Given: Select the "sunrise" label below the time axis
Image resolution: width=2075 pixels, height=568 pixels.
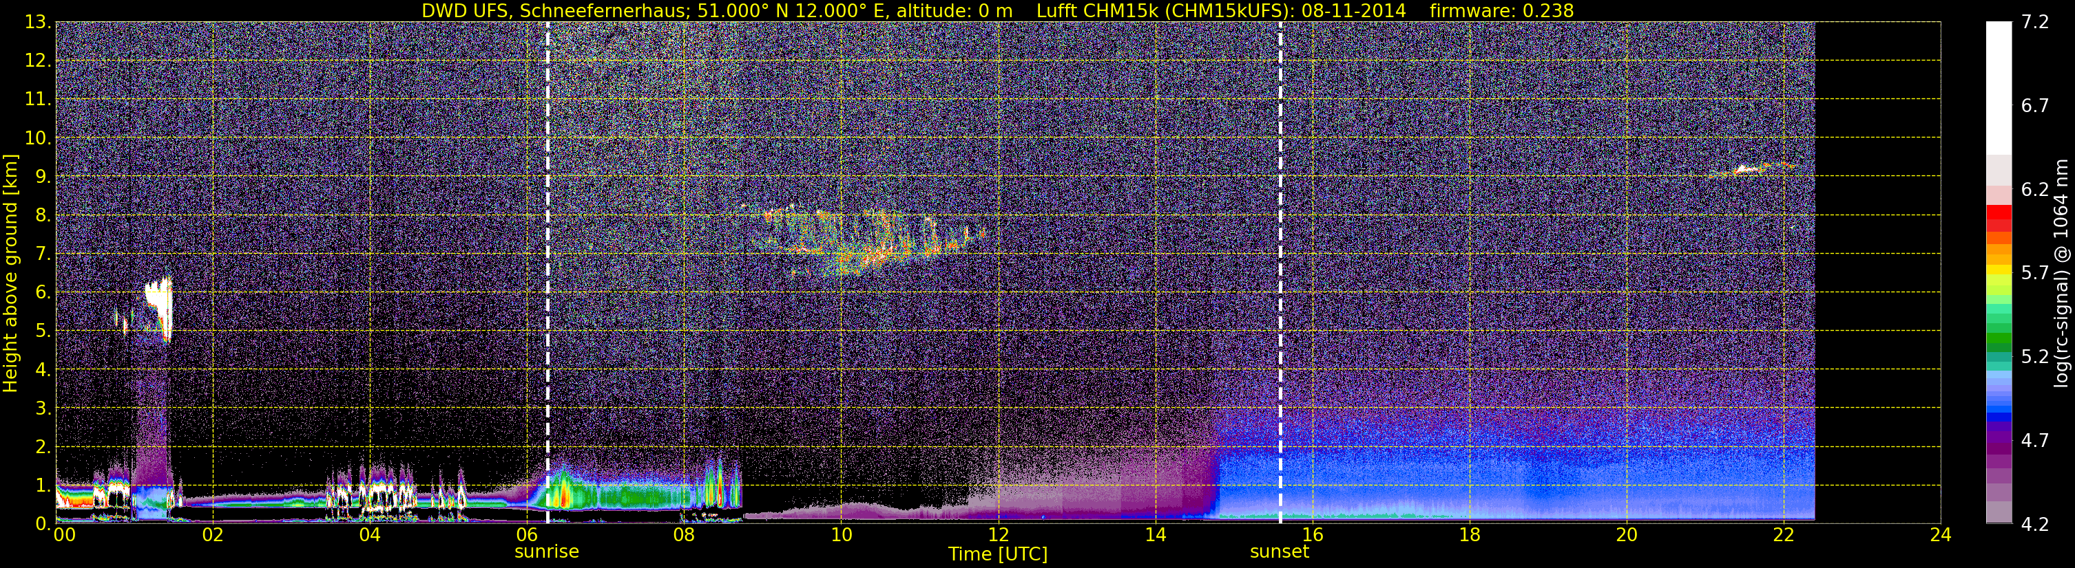Looking at the screenshot, I should tap(547, 552).
